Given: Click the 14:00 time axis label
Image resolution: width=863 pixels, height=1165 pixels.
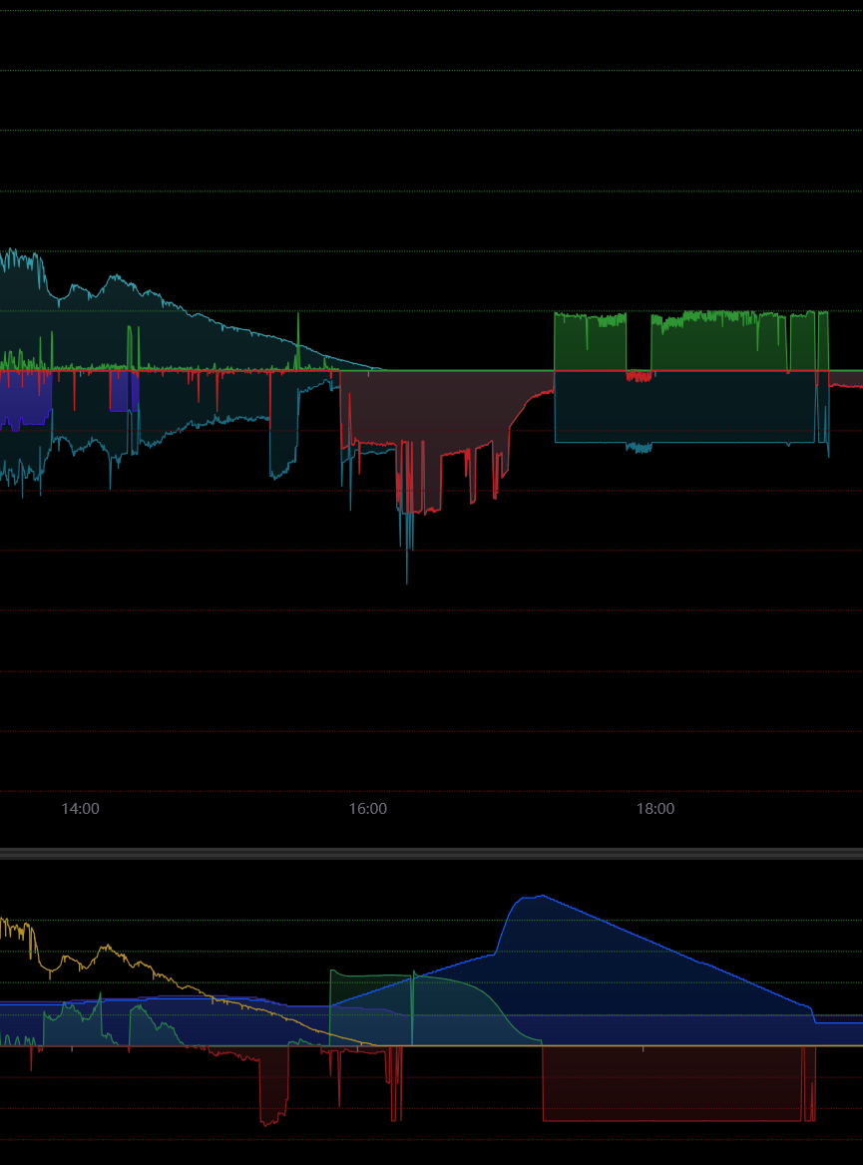Looking at the screenshot, I should [80, 809].
